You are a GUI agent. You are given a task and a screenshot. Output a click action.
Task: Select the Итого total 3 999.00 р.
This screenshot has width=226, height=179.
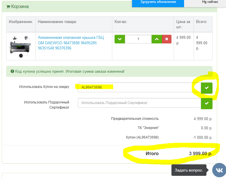coord(201,154)
